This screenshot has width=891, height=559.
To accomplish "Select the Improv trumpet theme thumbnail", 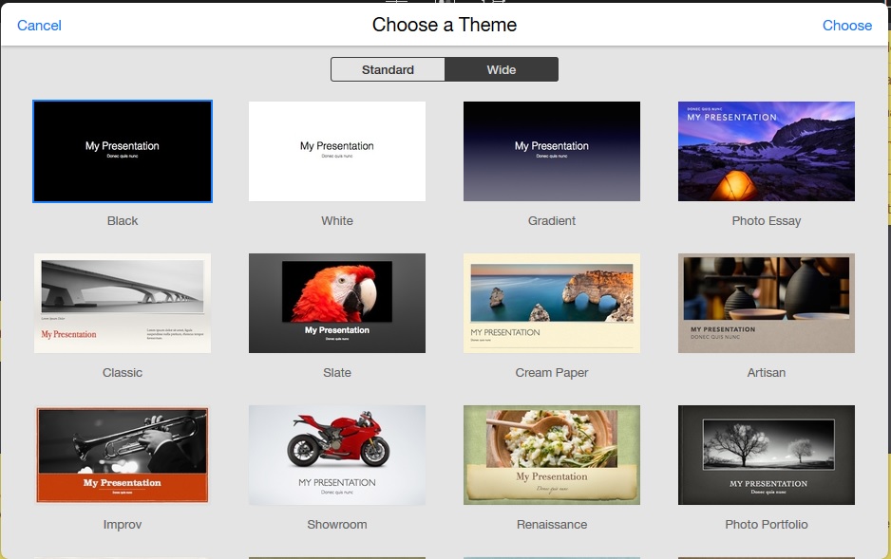I will coord(123,455).
